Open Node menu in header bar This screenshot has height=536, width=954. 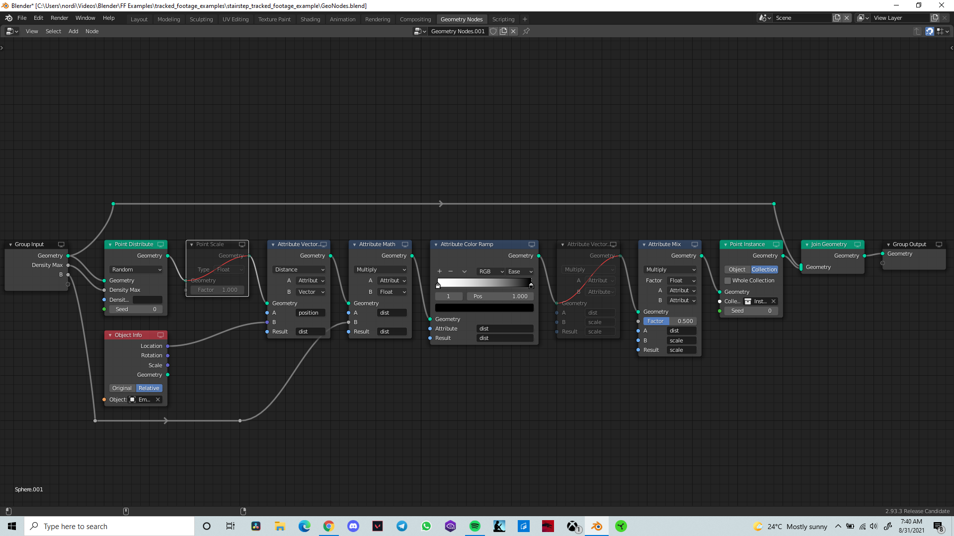click(x=92, y=31)
